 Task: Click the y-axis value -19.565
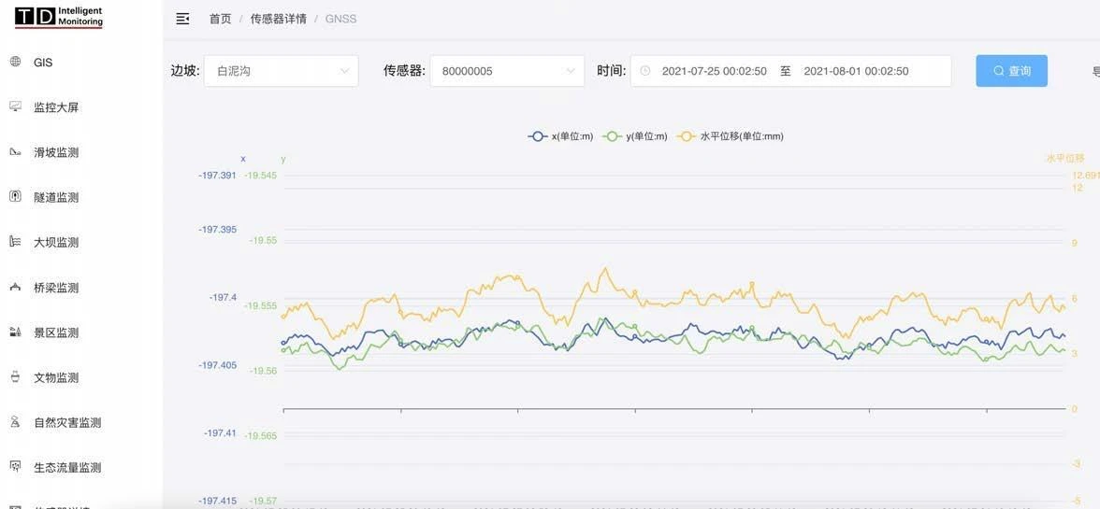[260, 435]
